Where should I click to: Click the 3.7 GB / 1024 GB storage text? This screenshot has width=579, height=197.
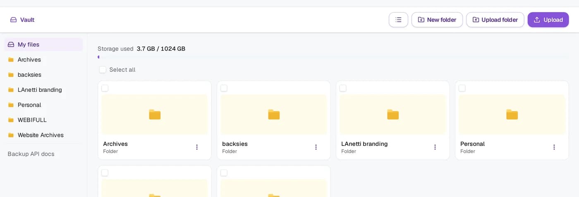pos(161,49)
